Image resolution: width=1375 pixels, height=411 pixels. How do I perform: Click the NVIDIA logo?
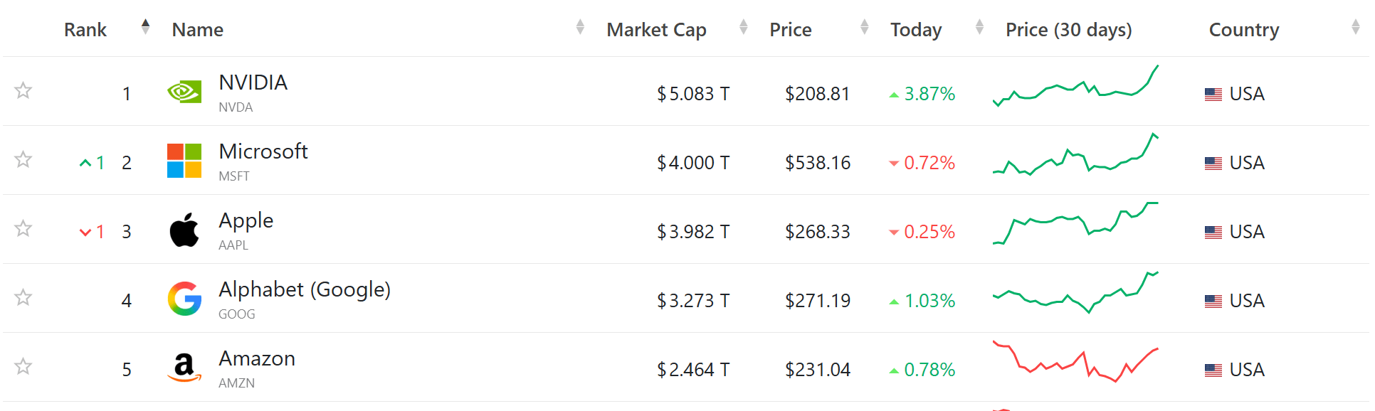click(184, 91)
